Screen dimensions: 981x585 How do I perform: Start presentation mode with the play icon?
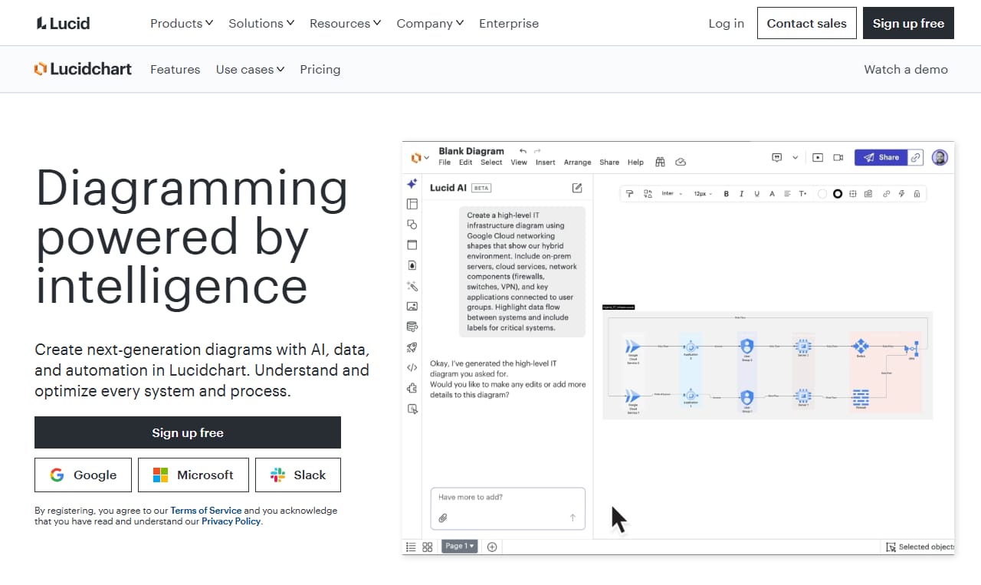818,157
